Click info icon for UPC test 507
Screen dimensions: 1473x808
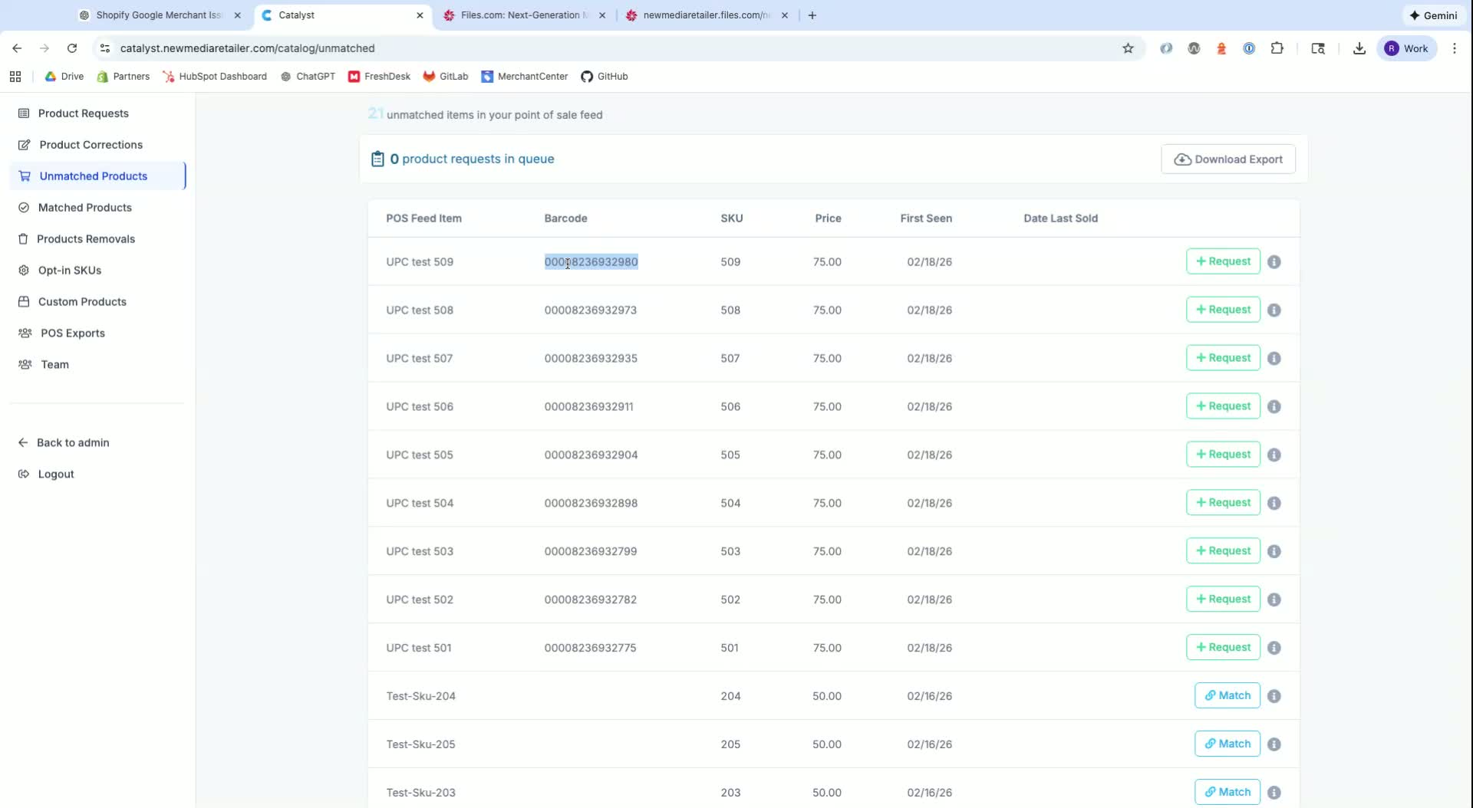1274,359
